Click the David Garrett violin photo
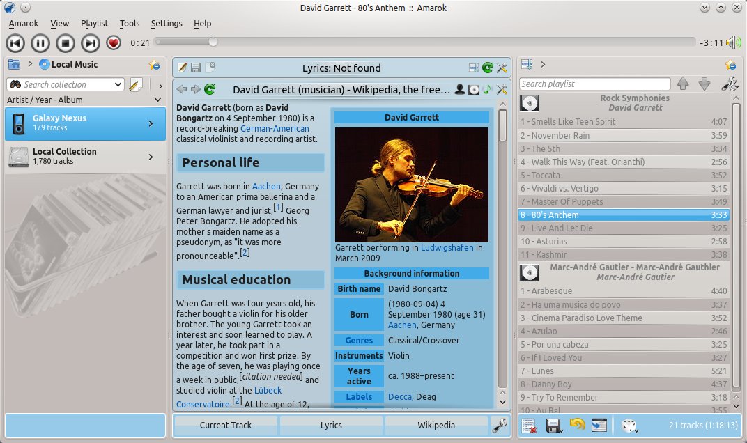The width and height of the screenshot is (747, 443). 412,185
